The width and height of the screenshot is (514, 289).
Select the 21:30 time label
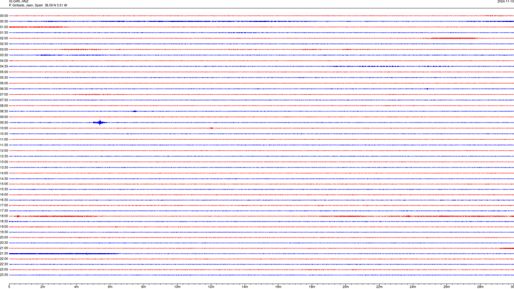pos(4,254)
